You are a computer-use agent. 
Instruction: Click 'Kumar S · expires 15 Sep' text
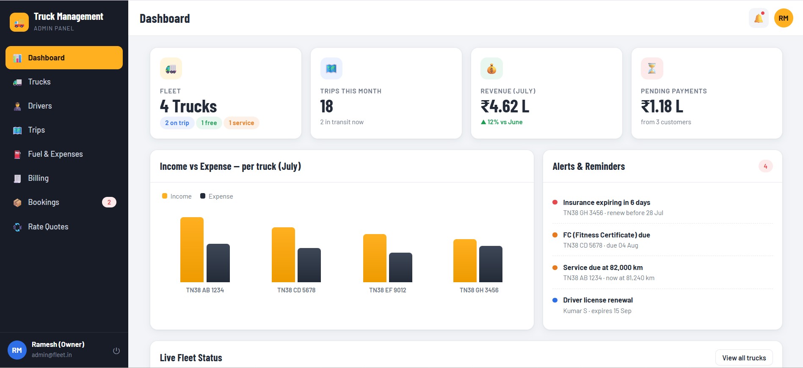597,311
